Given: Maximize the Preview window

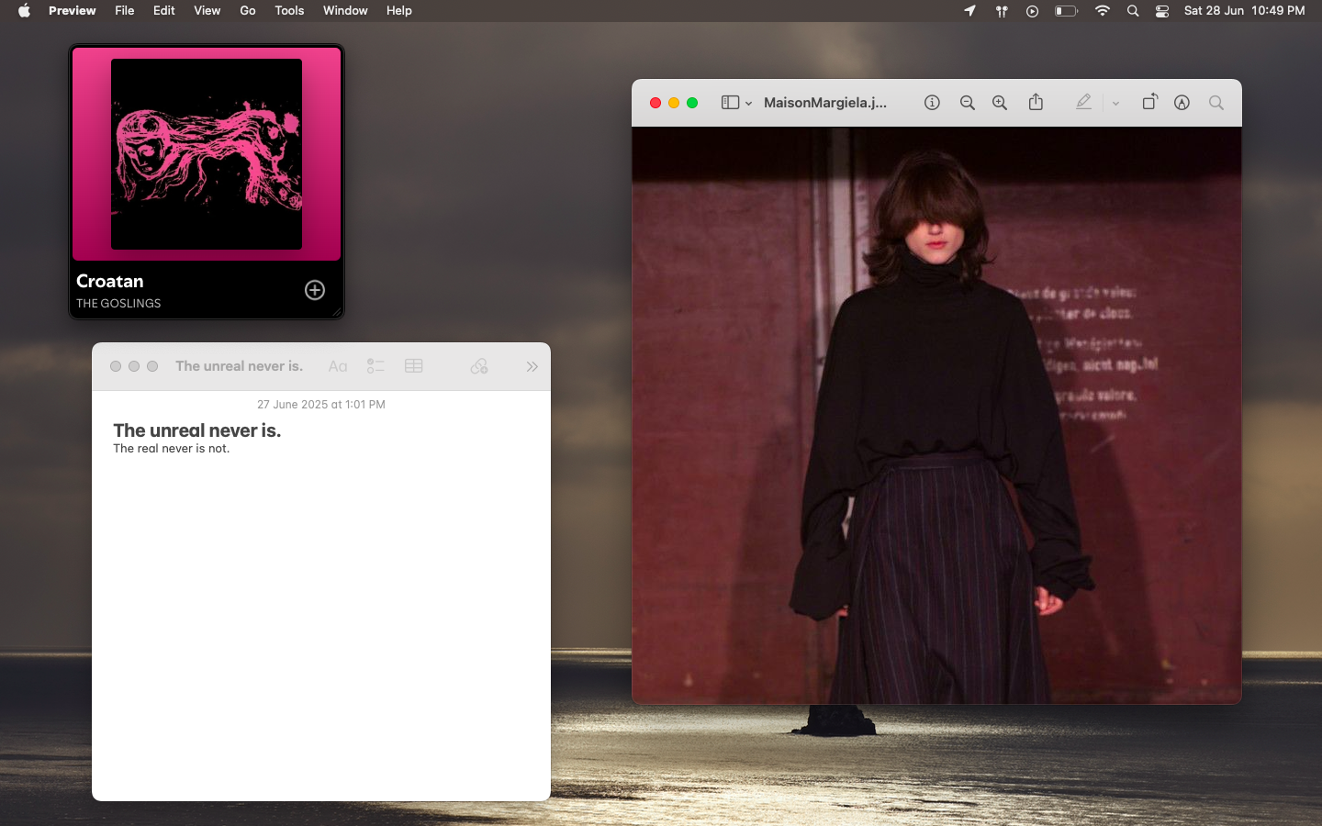Looking at the screenshot, I should (x=692, y=103).
